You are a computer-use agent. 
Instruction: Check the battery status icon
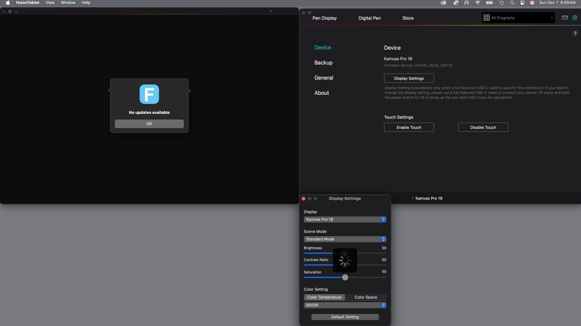point(489,3)
